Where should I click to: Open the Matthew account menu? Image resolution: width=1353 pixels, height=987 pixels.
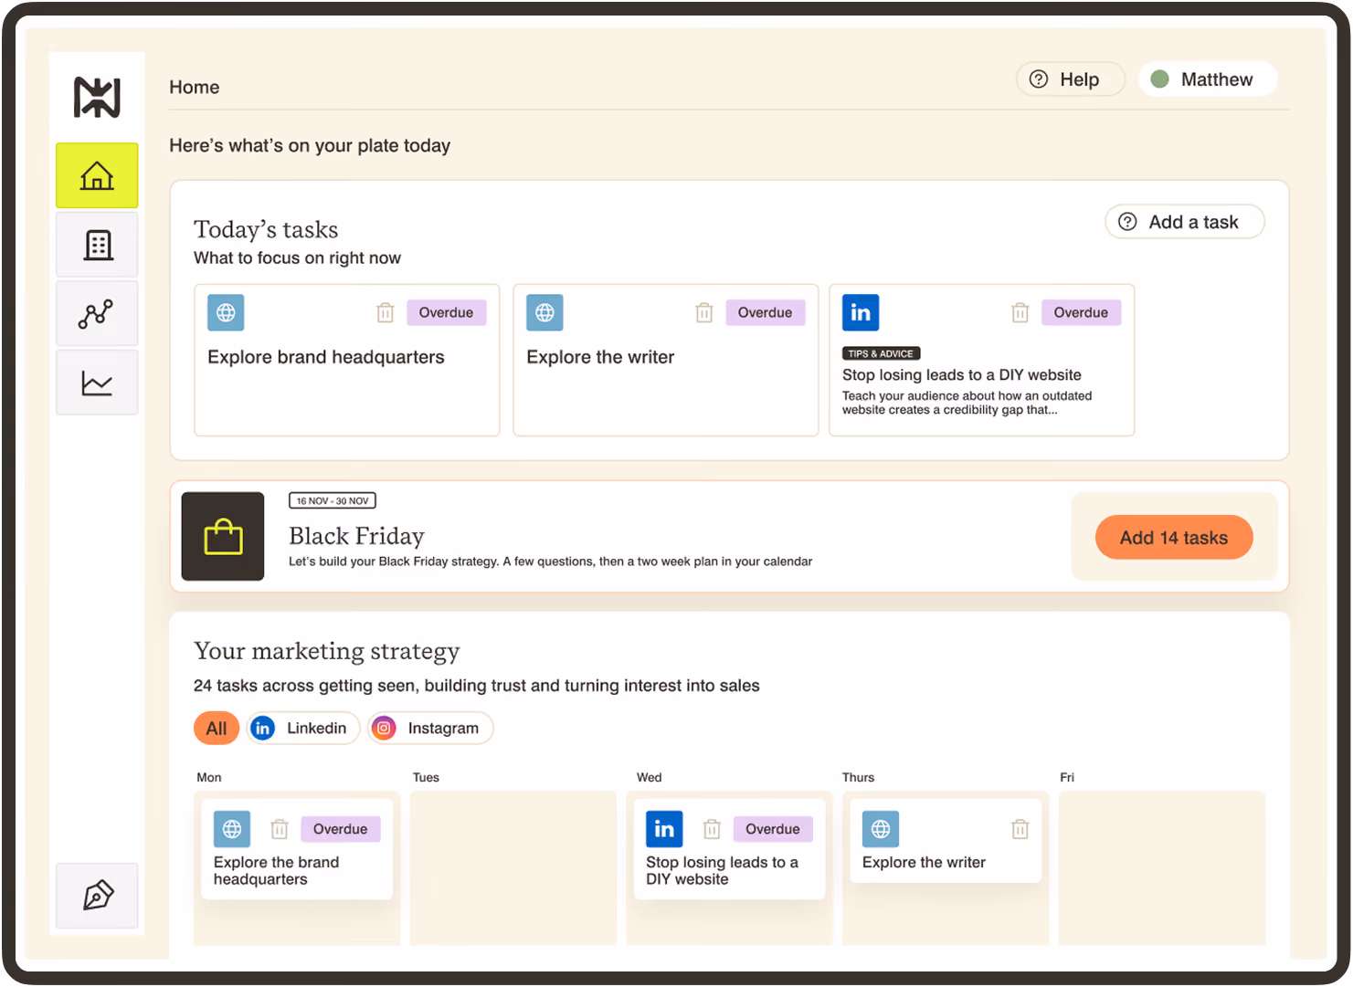pyautogui.click(x=1207, y=79)
